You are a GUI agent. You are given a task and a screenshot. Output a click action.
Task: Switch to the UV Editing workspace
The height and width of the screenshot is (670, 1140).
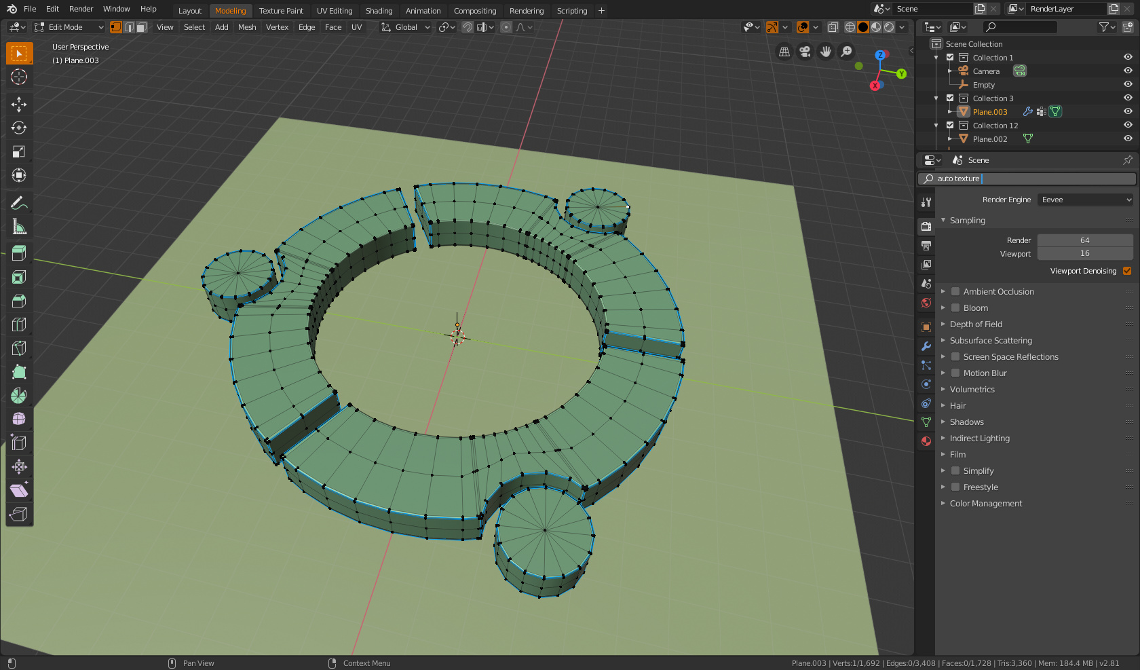point(335,10)
